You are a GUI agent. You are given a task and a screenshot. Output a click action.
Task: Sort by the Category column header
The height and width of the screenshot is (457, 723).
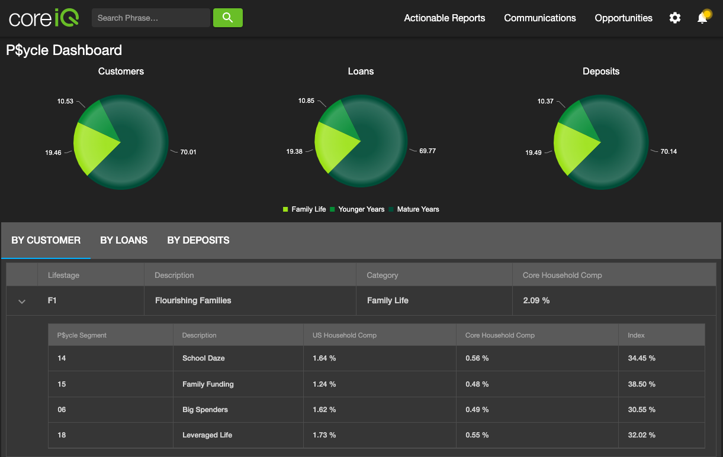click(x=434, y=275)
